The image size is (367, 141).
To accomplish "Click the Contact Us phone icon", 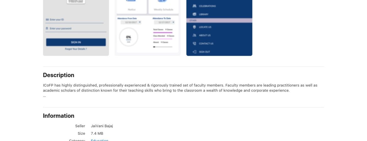I will [194, 44].
